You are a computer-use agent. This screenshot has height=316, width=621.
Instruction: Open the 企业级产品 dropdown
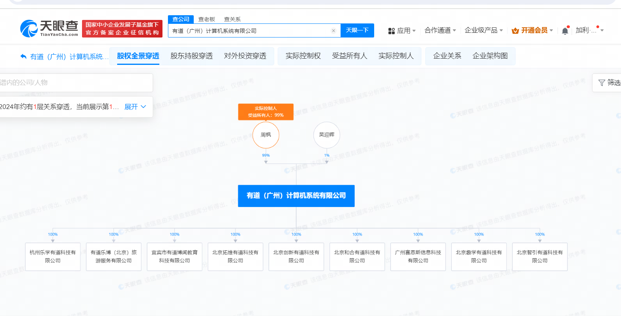click(x=484, y=30)
